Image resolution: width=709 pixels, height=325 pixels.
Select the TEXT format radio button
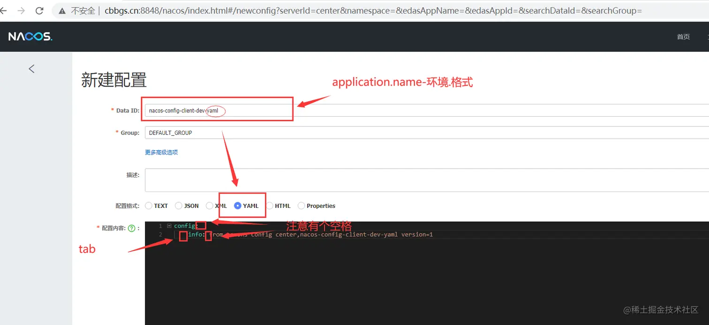pyautogui.click(x=149, y=206)
